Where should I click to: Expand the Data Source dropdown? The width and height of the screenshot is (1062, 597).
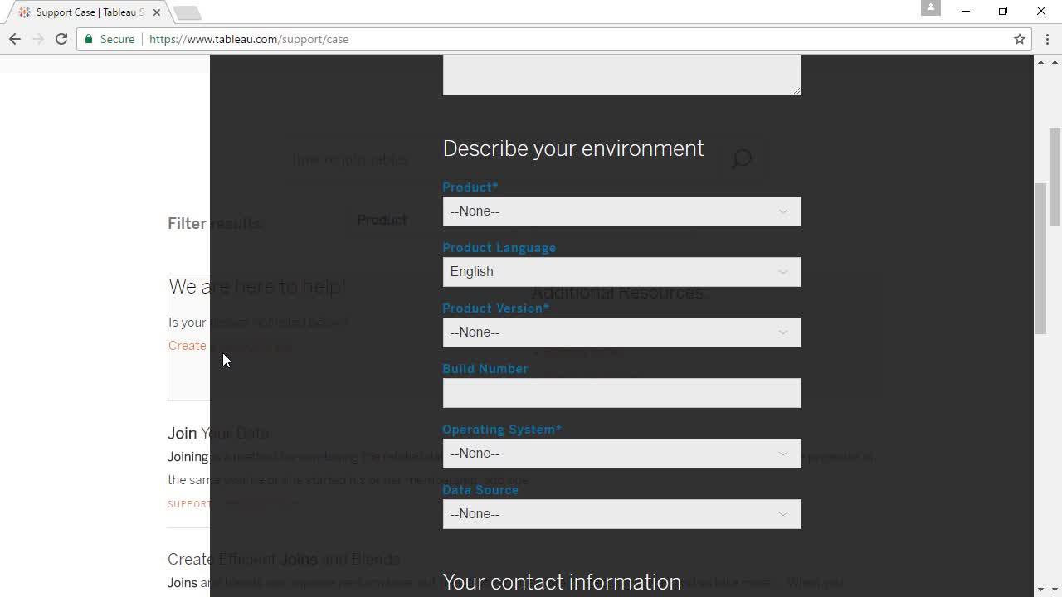[x=621, y=514]
